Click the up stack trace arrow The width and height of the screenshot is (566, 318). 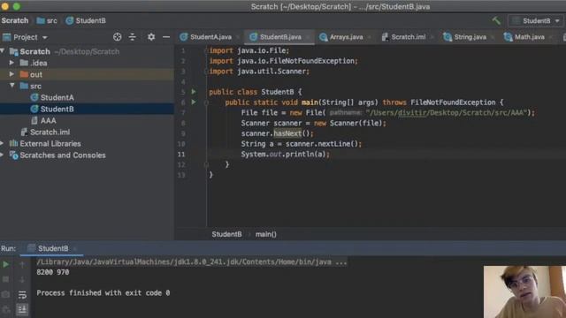[x=22, y=264]
